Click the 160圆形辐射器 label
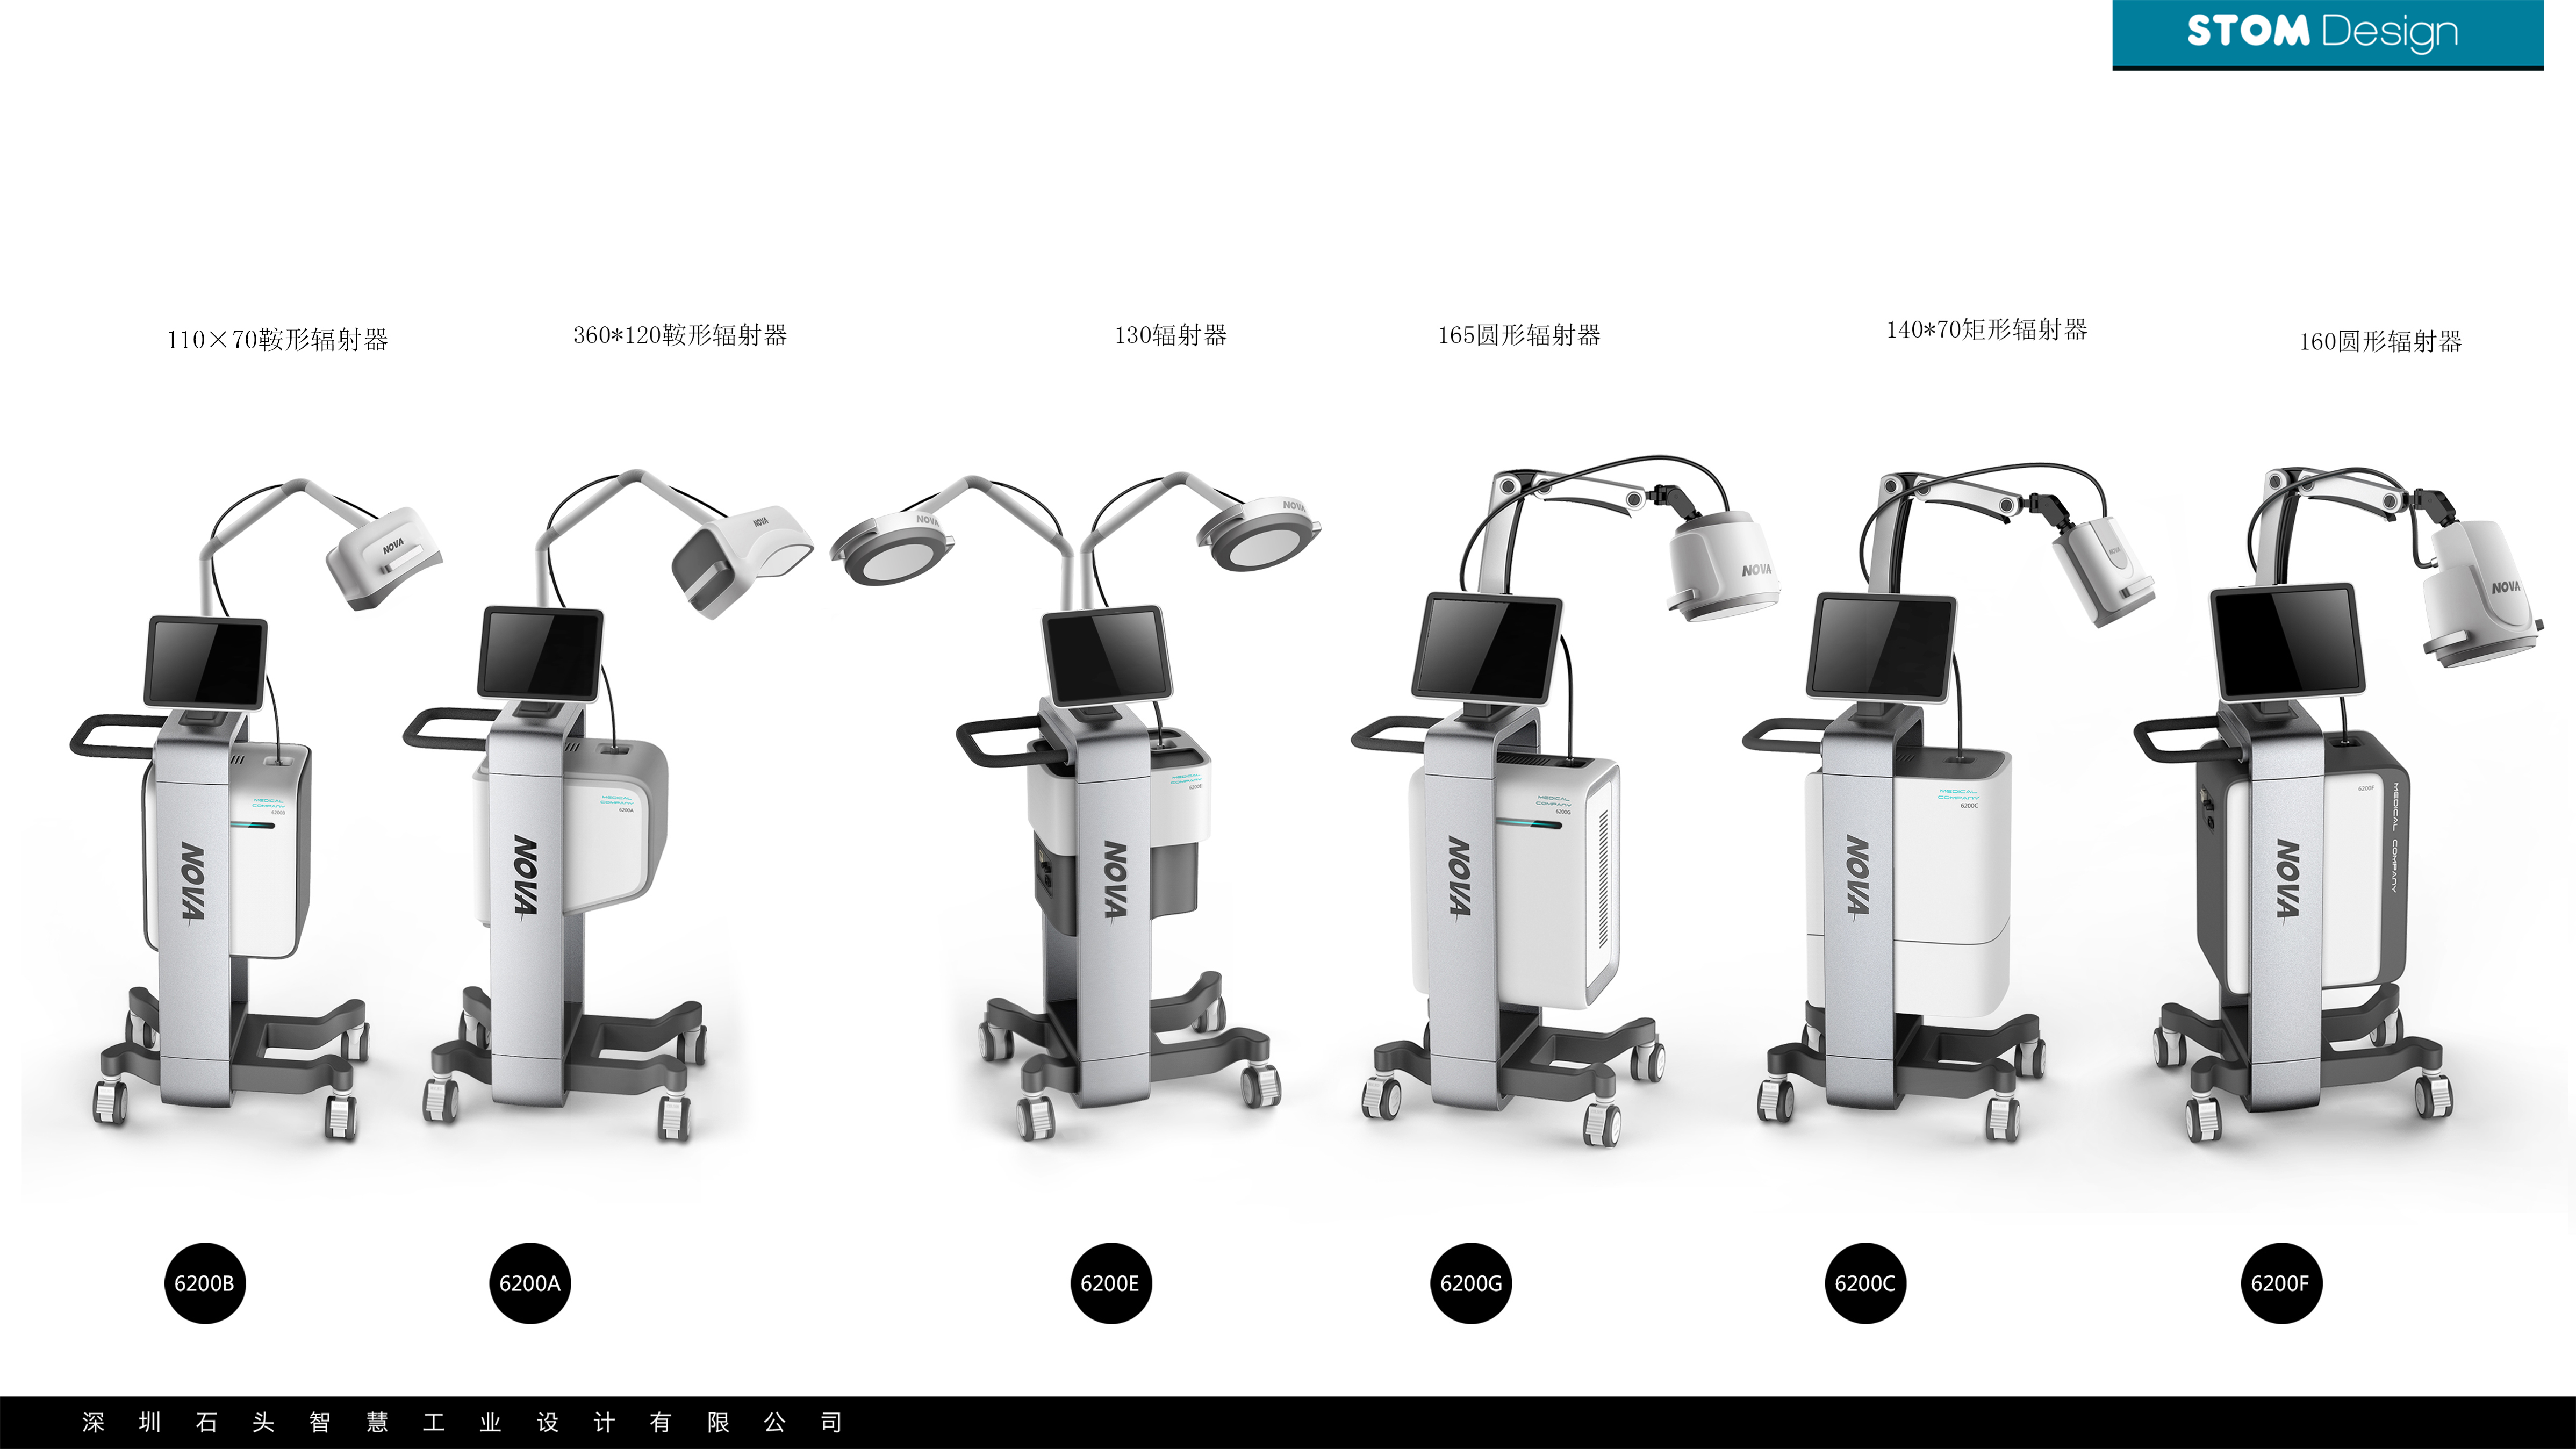The image size is (2576, 1449). 2380,342
